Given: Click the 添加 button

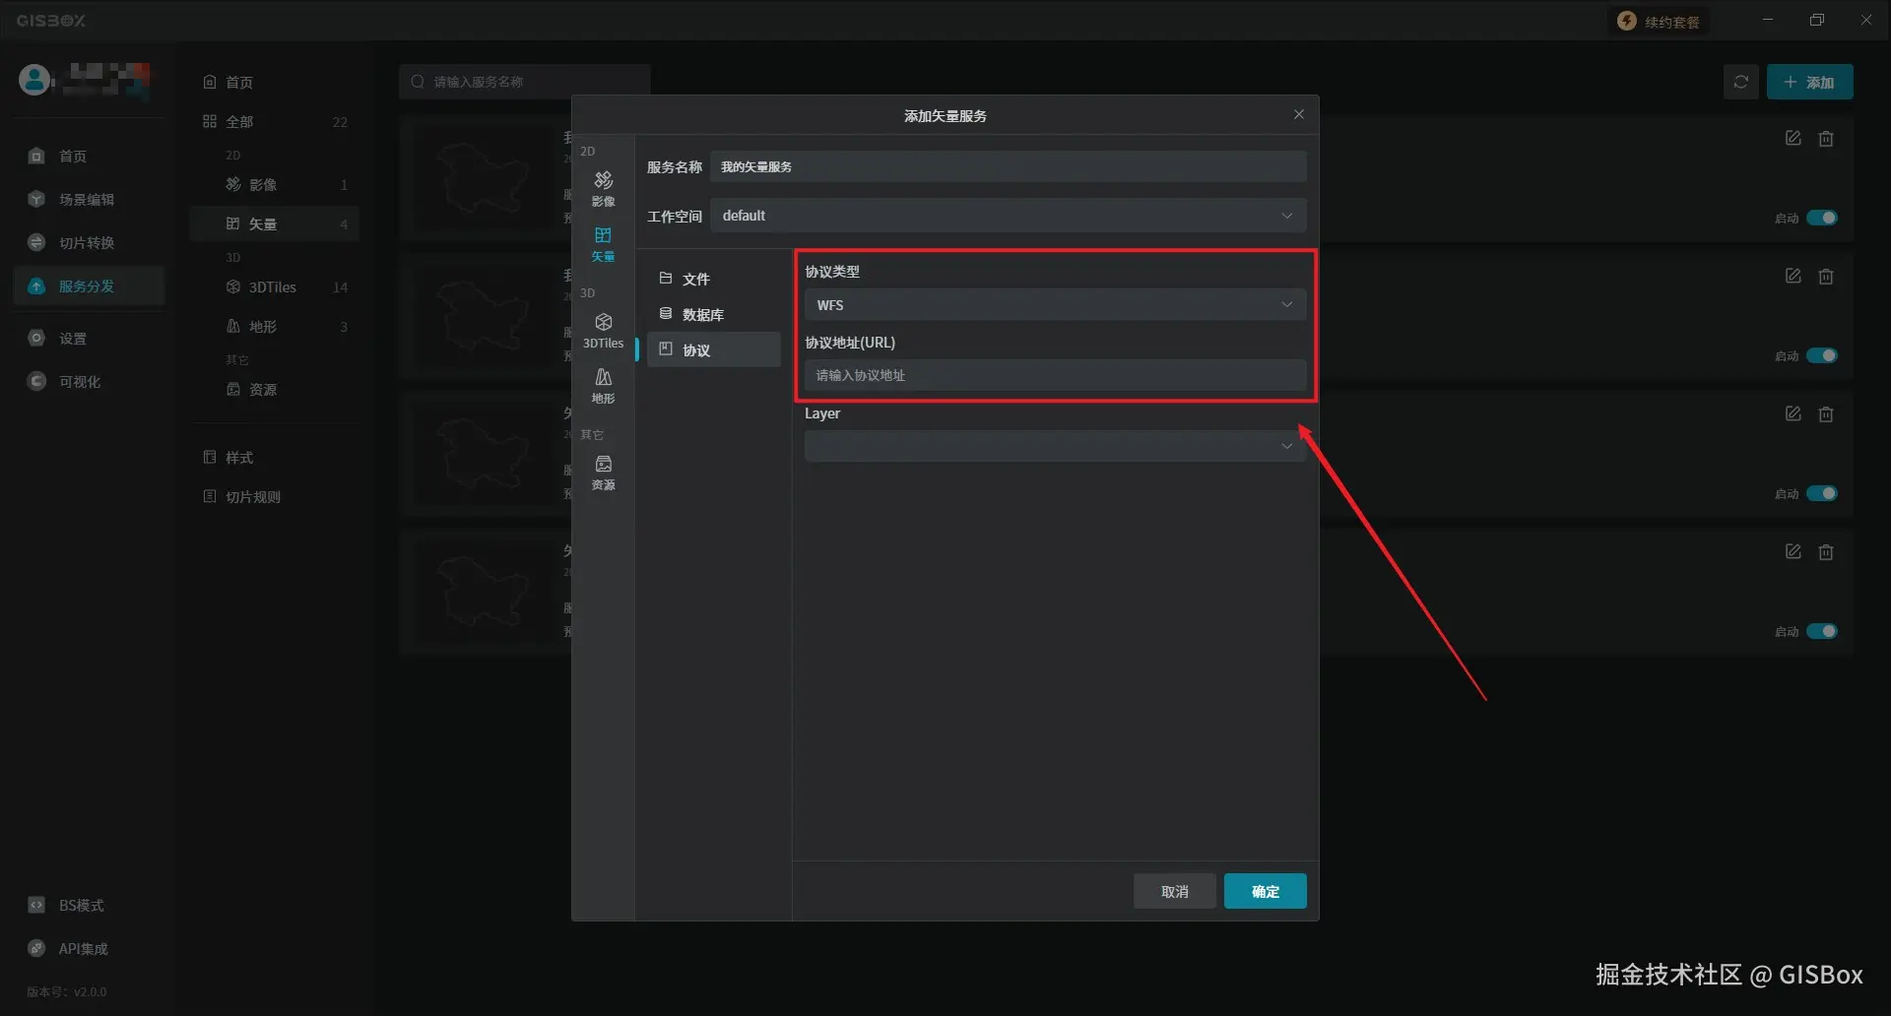Looking at the screenshot, I should point(1810,82).
